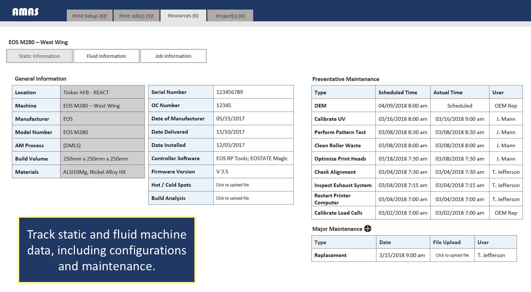The width and height of the screenshot is (531, 292).
Task: Click the plus icon beside Major Maintenance
Action: pos(368,229)
